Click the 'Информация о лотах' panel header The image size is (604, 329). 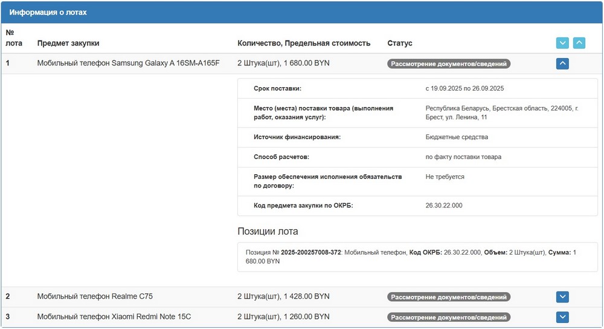[x=48, y=12]
